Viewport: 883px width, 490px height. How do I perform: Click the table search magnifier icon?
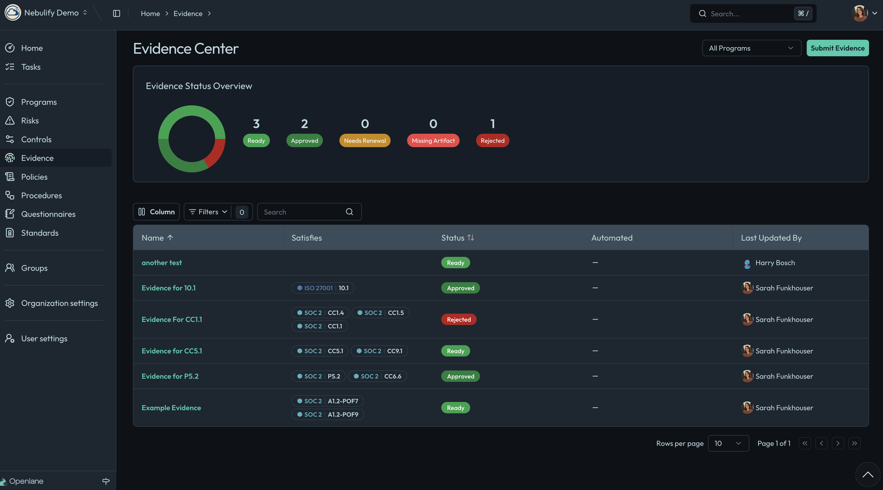(349, 212)
